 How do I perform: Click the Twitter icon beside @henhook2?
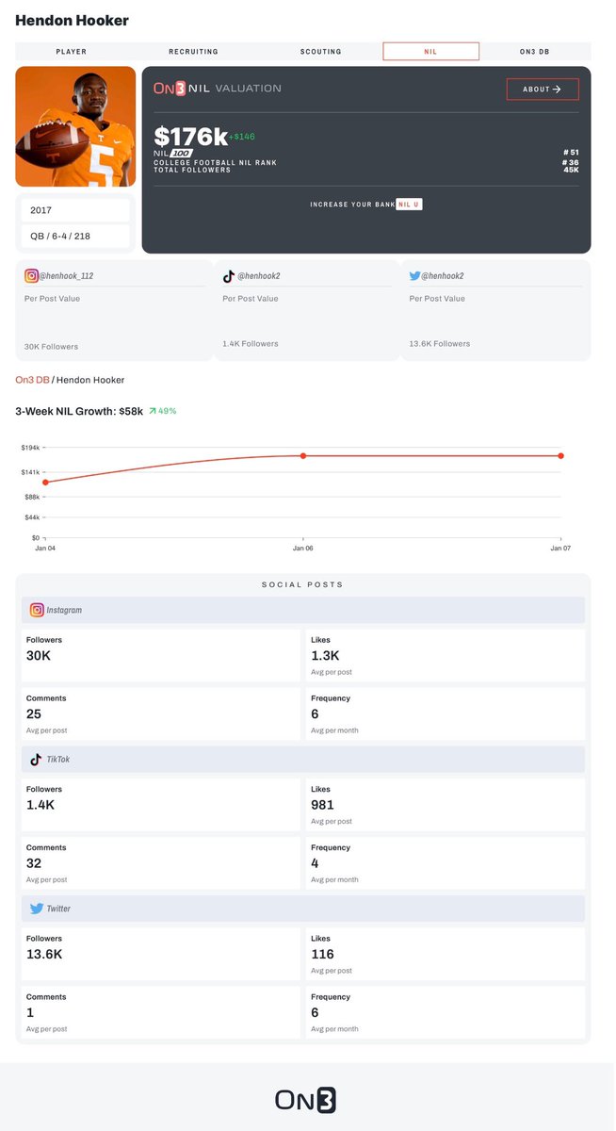(x=414, y=276)
